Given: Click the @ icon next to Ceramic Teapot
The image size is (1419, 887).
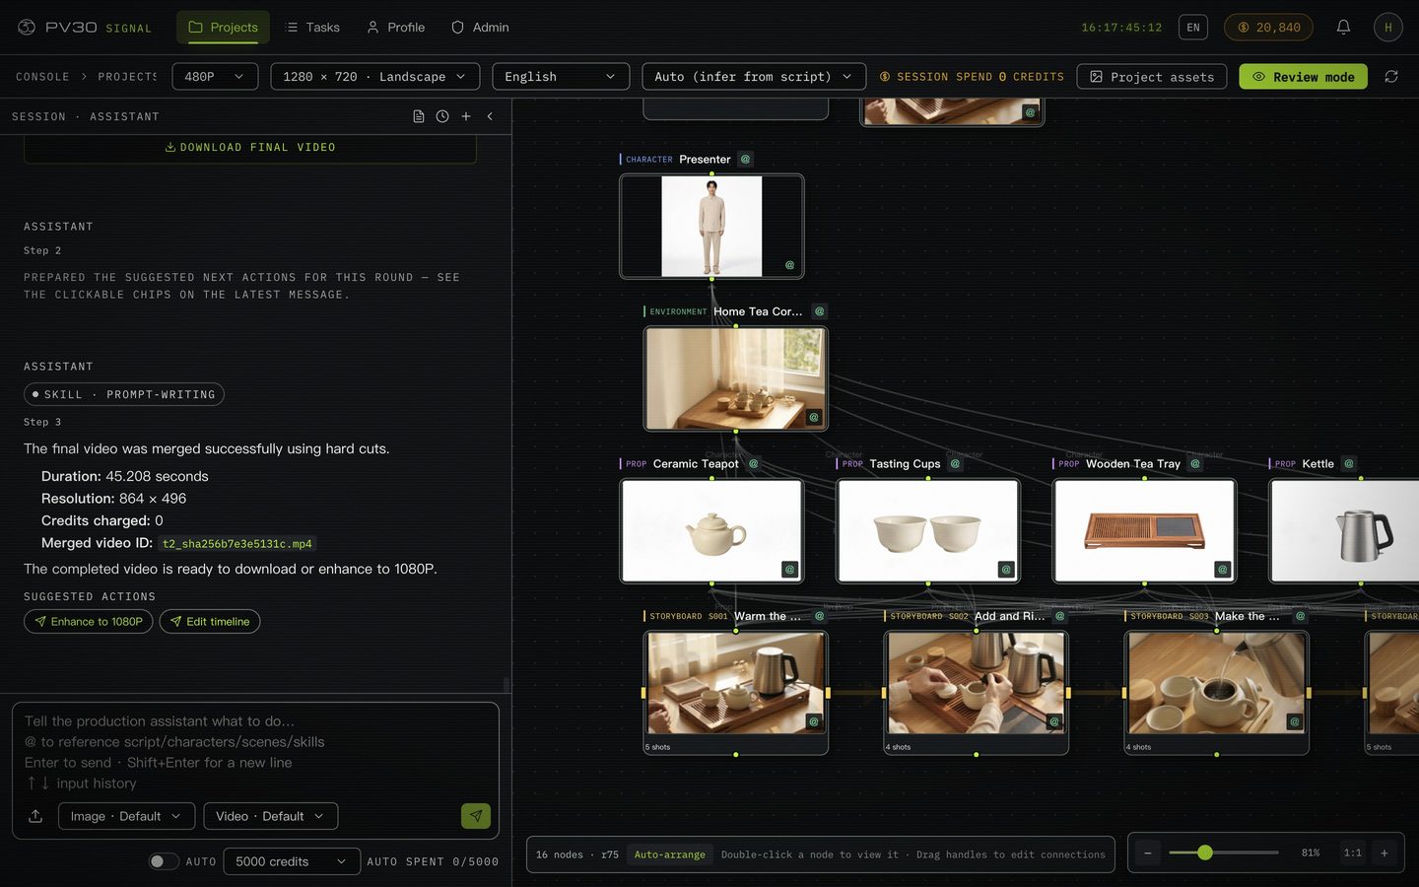Looking at the screenshot, I should coord(754,463).
